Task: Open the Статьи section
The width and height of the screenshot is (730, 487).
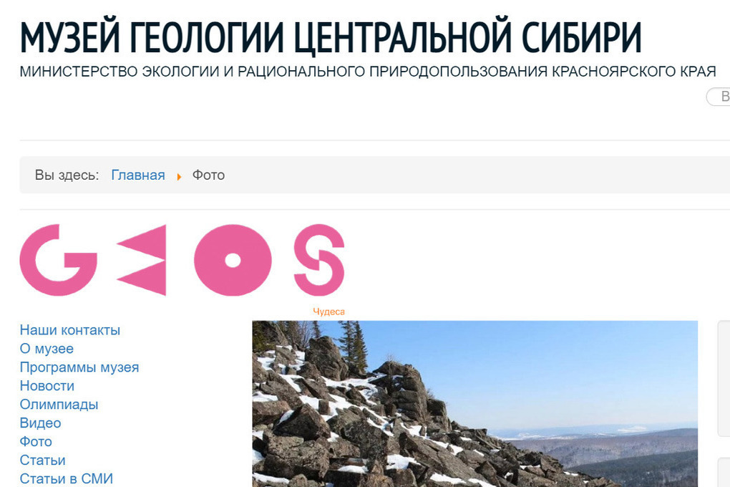Action: point(42,461)
